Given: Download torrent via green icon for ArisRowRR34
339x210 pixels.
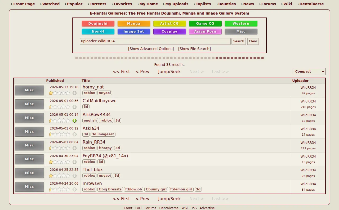Looking at the screenshot, I should 75,120.
